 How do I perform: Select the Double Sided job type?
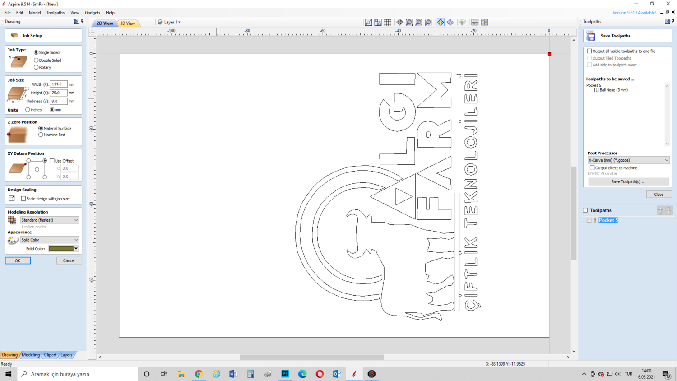tap(36, 60)
